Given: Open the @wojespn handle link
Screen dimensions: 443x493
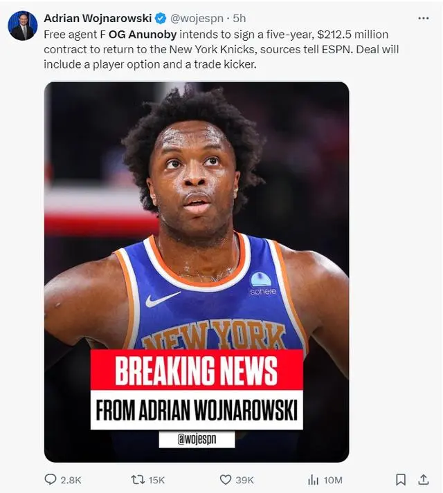Looking at the screenshot, I should [x=197, y=18].
